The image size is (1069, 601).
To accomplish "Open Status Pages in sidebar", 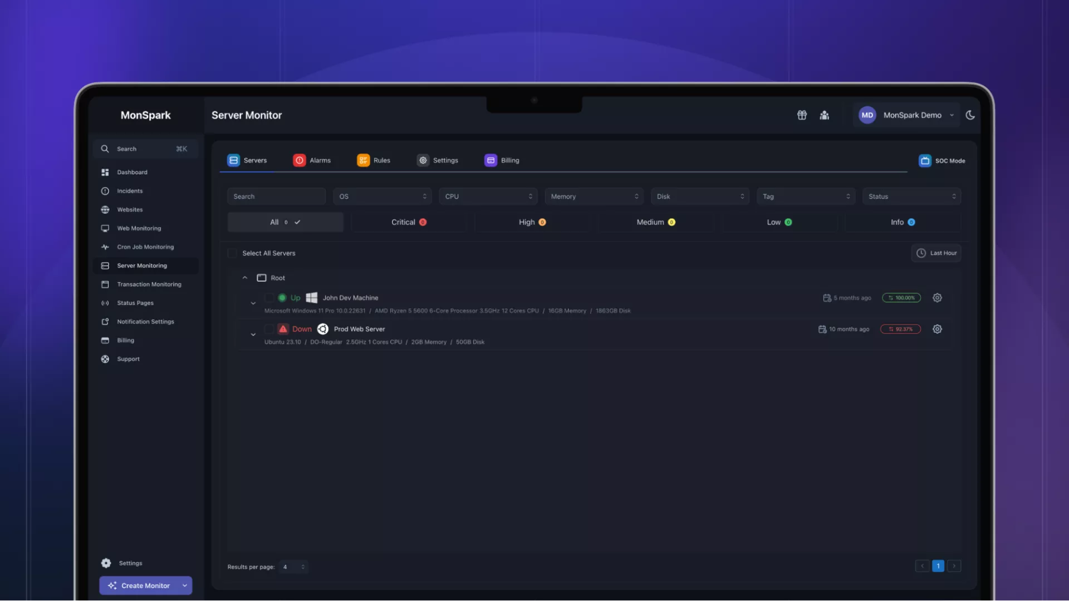I will (x=135, y=303).
